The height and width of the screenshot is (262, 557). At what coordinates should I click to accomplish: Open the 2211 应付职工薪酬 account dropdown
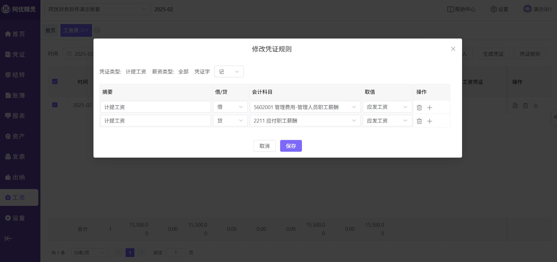pos(305,121)
